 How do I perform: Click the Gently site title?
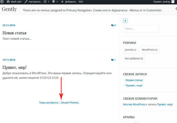click(x=9, y=9)
